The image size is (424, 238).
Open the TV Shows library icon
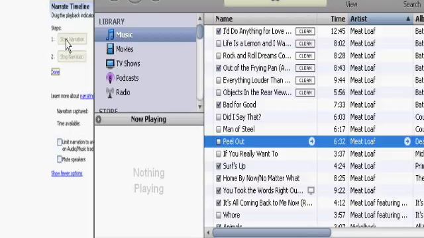pos(110,63)
